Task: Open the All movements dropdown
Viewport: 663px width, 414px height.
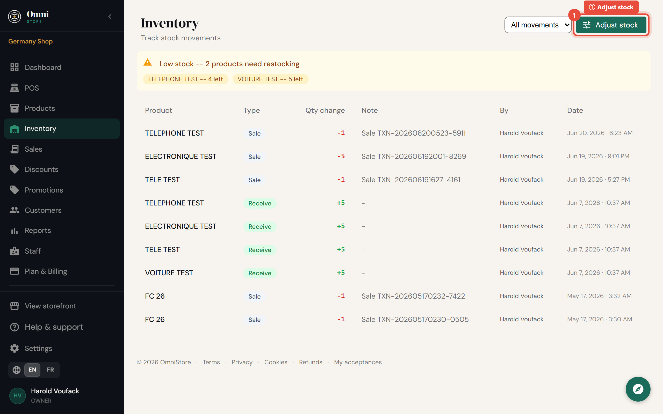Action: tap(538, 25)
